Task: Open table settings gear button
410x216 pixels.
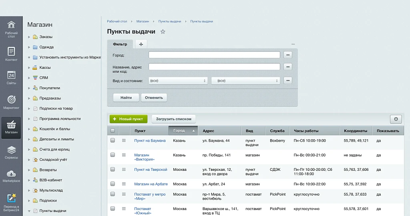Action: click(x=396, y=119)
